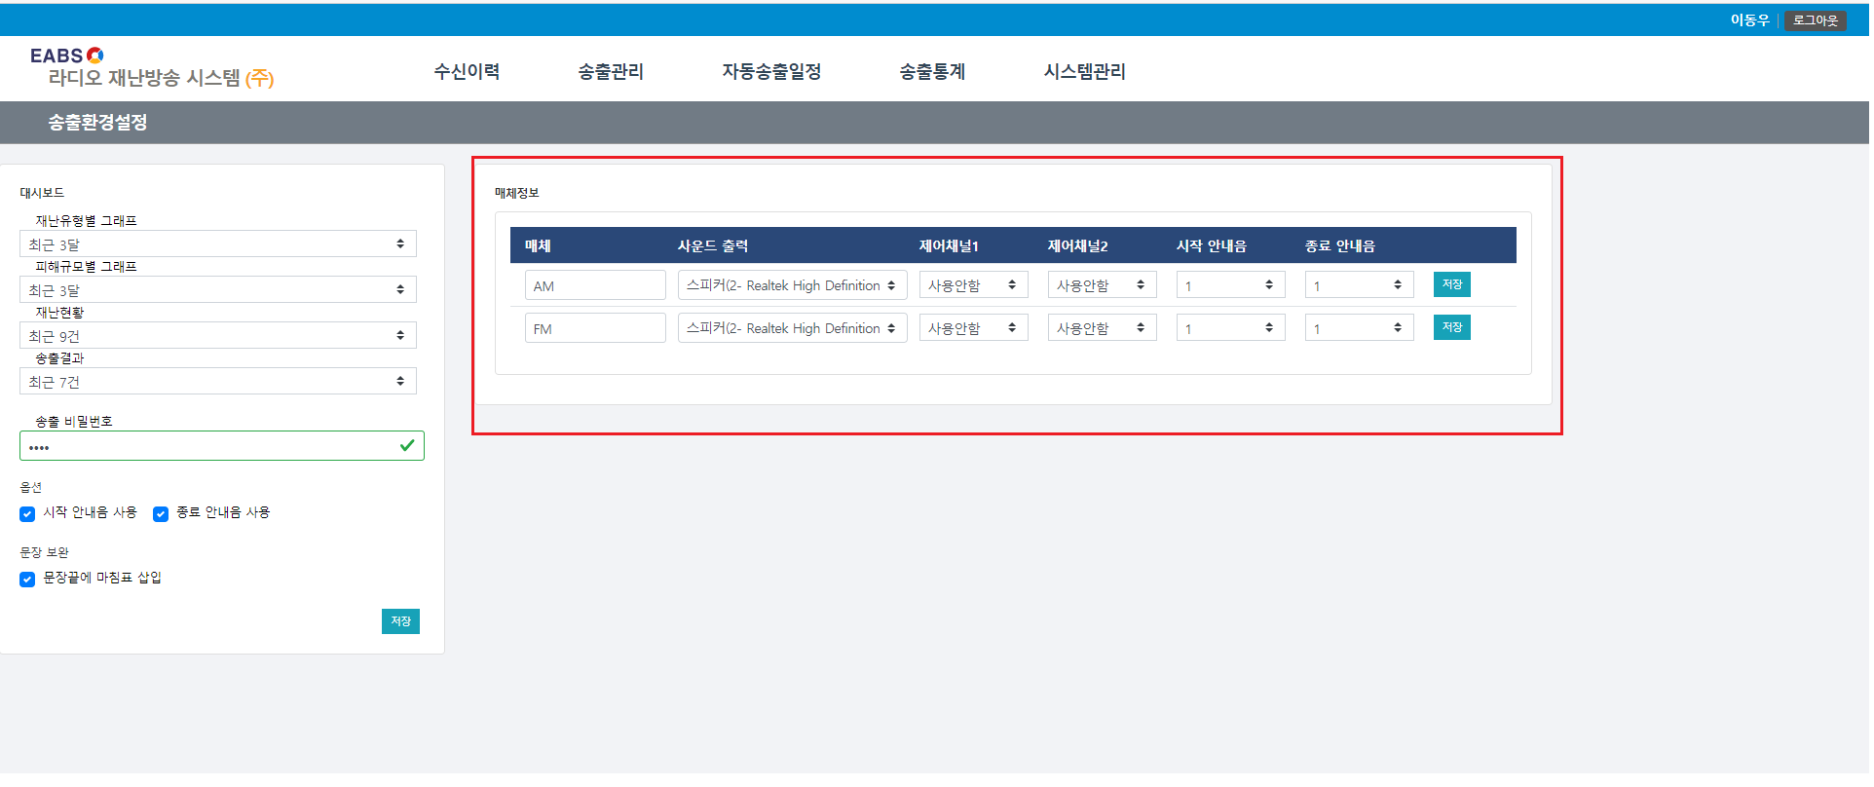Save the FM media row
This screenshot has height=787, width=1874.
(x=1452, y=327)
